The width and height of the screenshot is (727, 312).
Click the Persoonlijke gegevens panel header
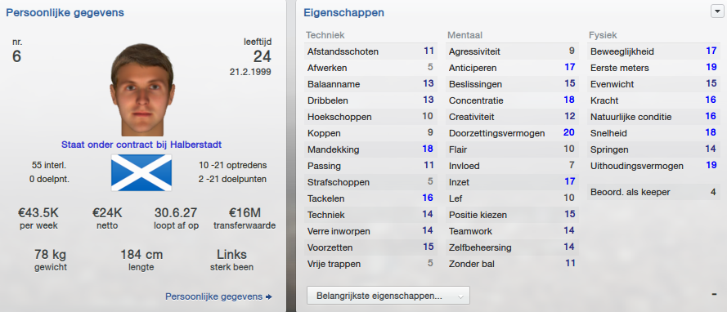65,12
